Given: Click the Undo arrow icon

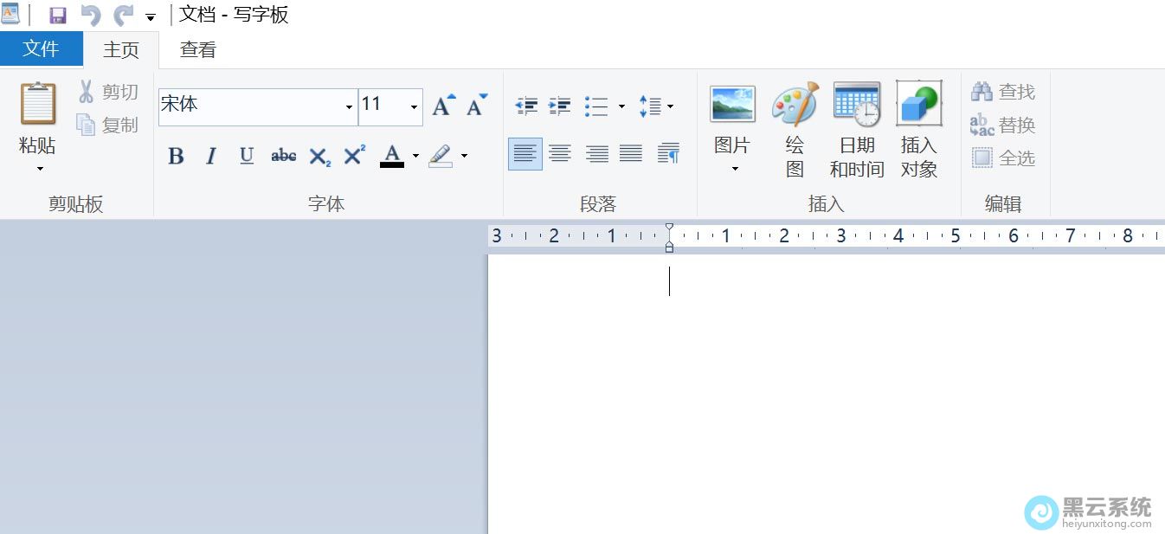Looking at the screenshot, I should coord(91,16).
